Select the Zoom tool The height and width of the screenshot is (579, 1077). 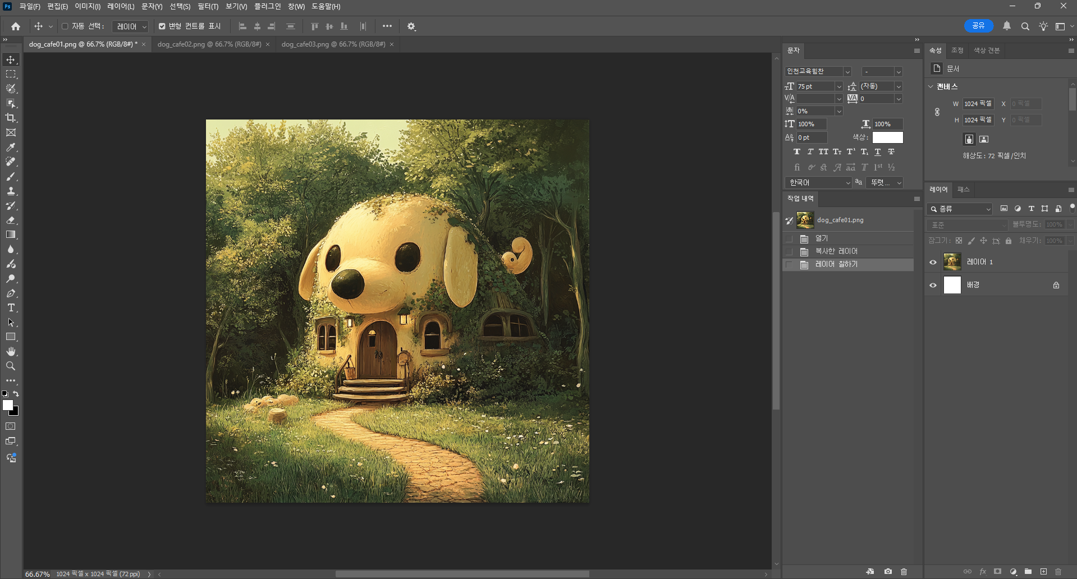pyautogui.click(x=11, y=366)
